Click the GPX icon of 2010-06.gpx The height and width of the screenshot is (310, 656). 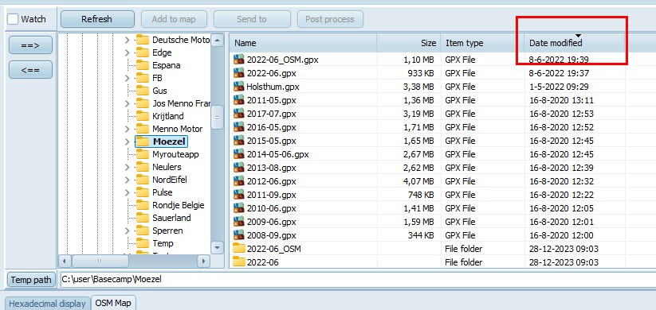(239, 208)
